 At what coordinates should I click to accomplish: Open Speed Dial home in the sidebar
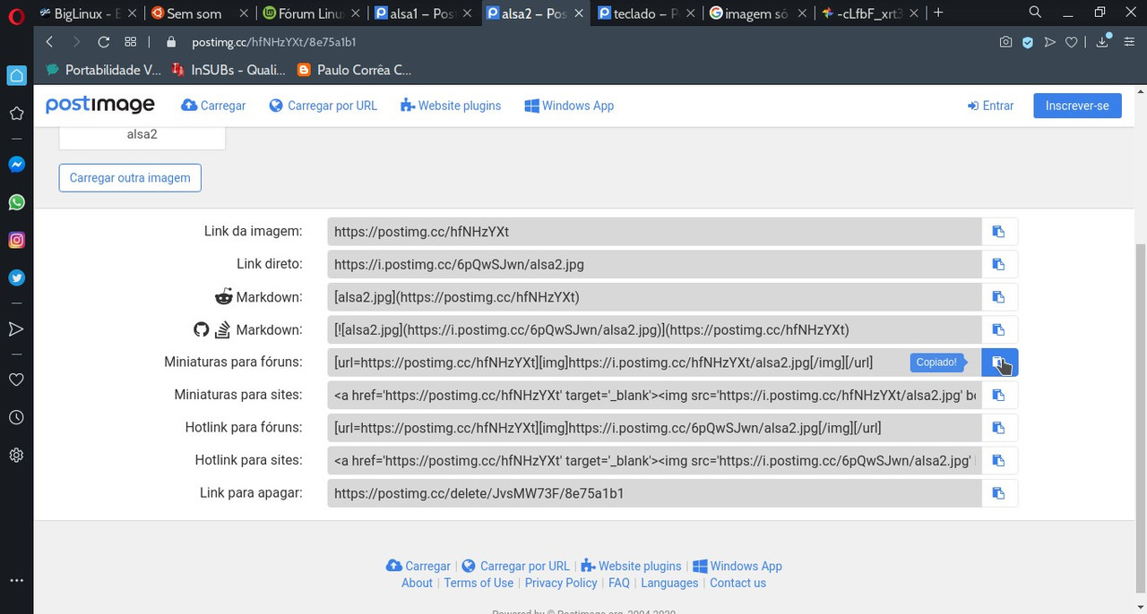(x=16, y=76)
